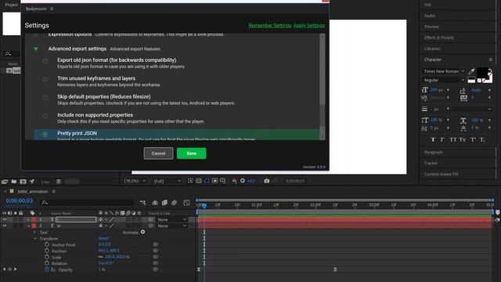Open the timeline graph editor icon
Image resolution: width=501 pixels, height=282 pixels.
tap(186, 202)
